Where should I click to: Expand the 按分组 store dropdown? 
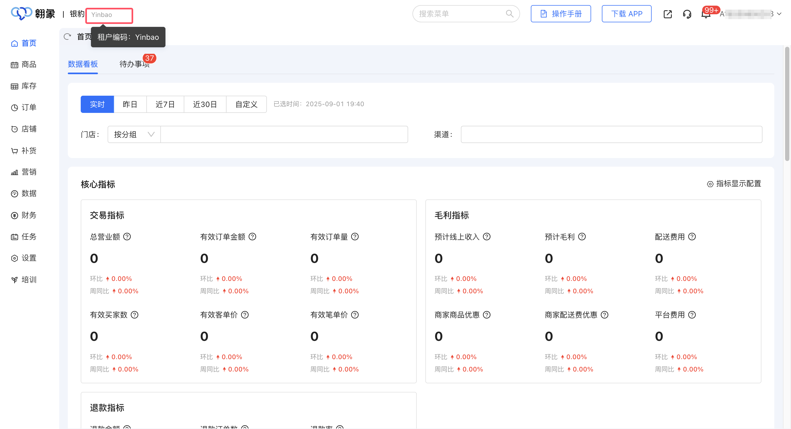(x=134, y=134)
